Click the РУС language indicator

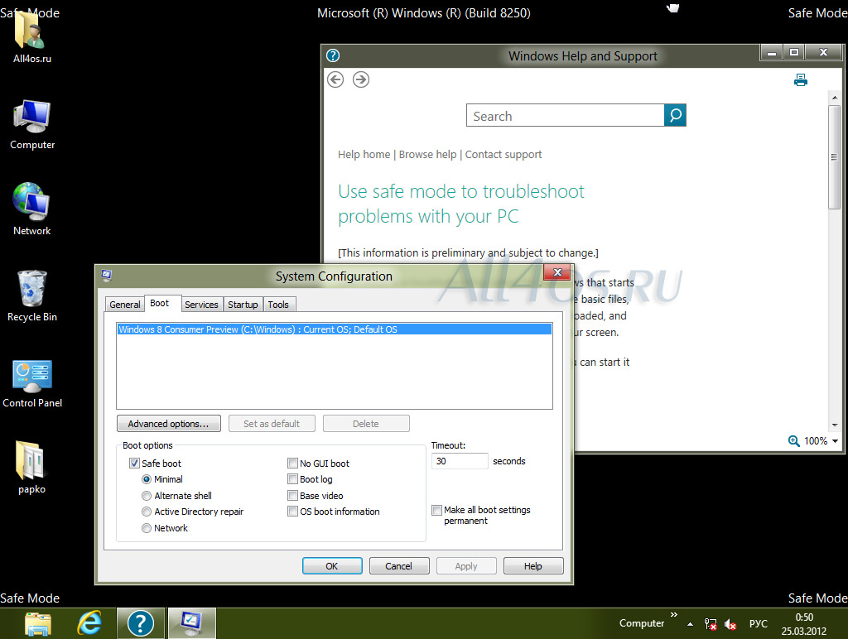point(759,624)
